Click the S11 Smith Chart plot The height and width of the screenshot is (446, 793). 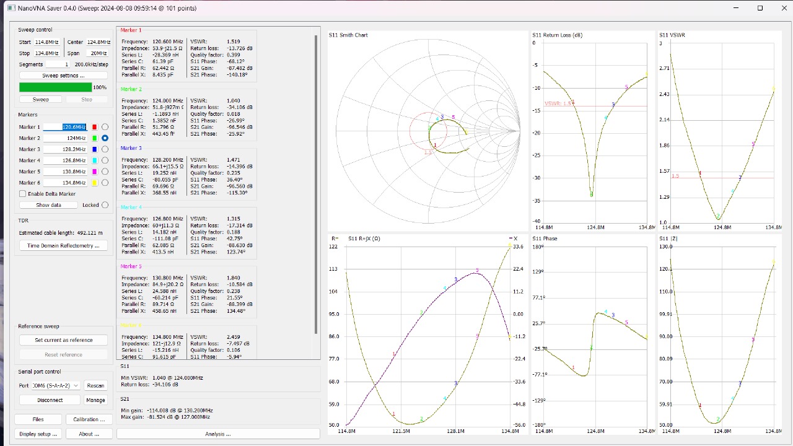[x=427, y=130]
